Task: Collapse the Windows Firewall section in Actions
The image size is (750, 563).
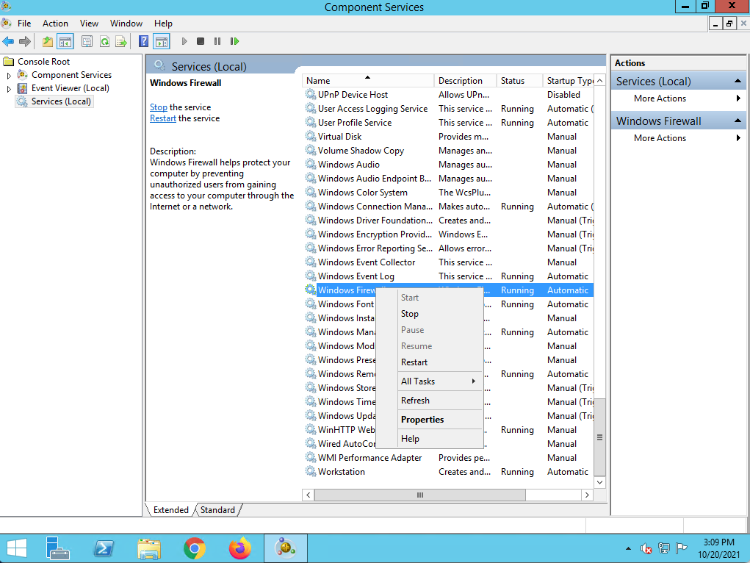Action: pyautogui.click(x=738, y=121)
